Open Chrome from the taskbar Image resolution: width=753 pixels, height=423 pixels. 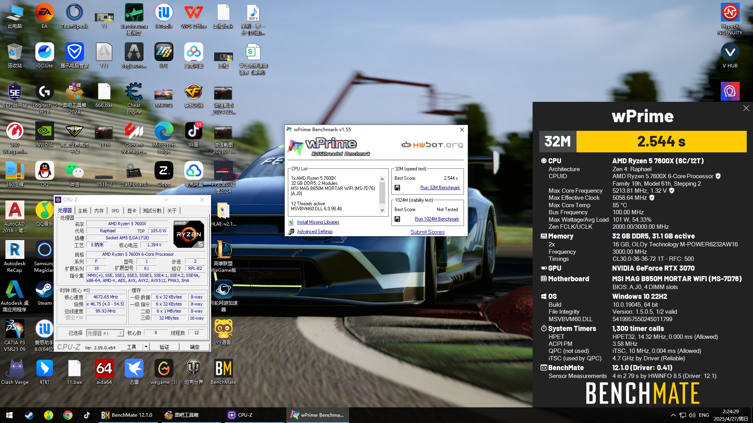point(68,415)
